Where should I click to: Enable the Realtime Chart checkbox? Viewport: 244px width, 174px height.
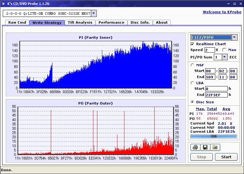click(193, 44)
